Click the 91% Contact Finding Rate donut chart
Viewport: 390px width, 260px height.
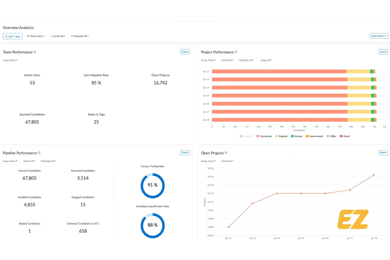152,185
